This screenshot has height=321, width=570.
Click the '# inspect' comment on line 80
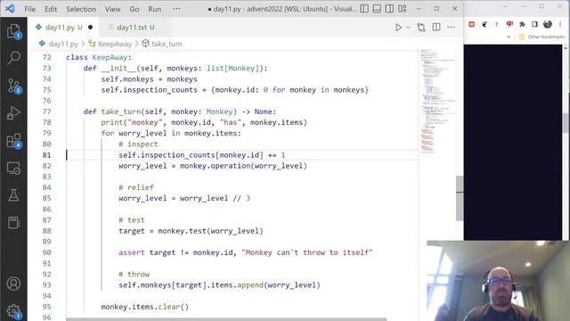(138, 144)
